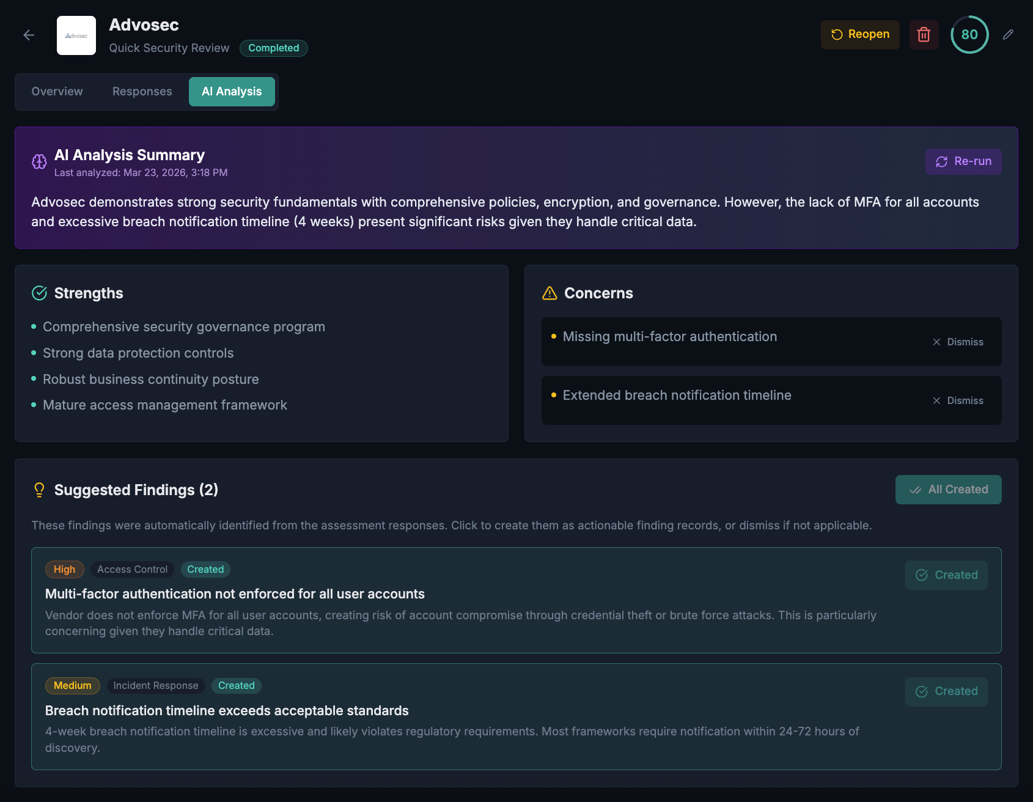Click the Reopen button

(860, 34)
